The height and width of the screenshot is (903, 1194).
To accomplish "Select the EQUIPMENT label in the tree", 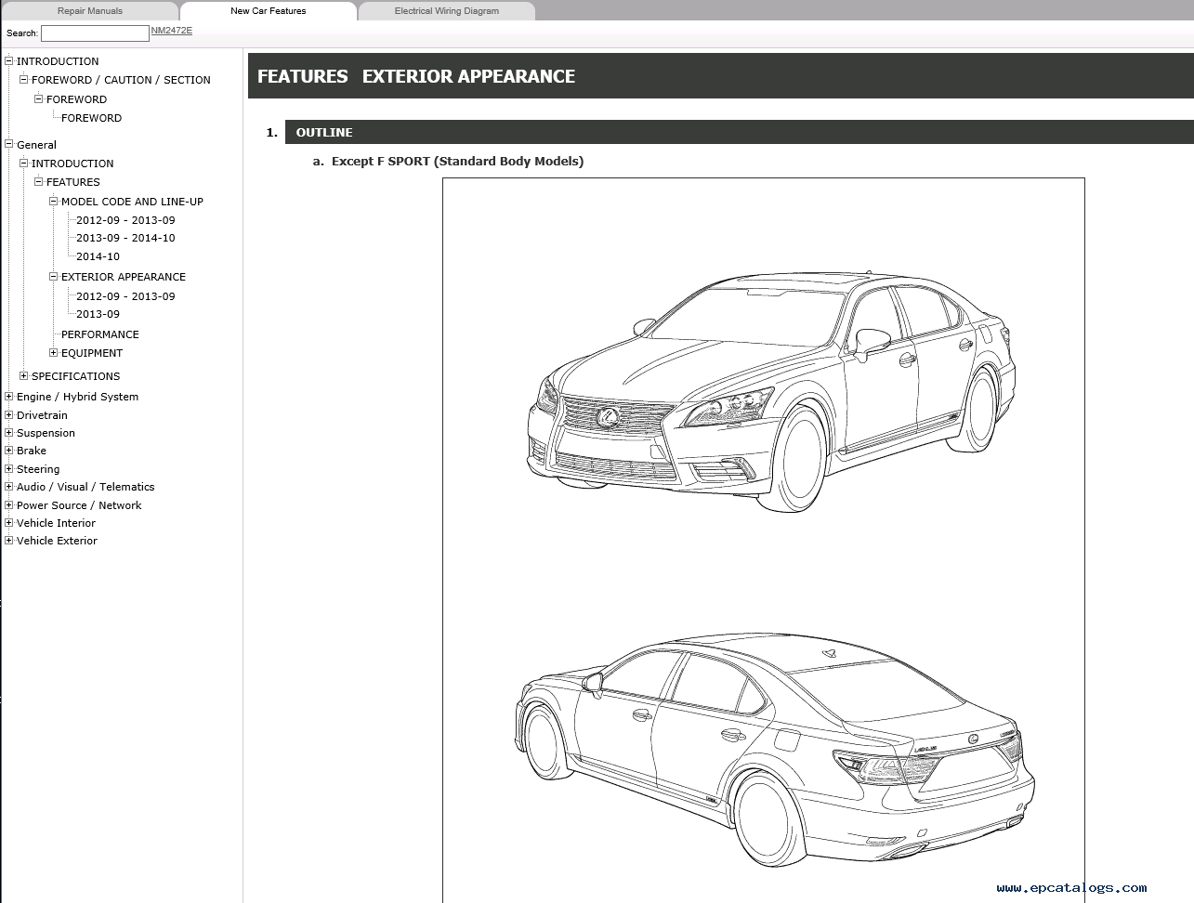I will click(92, 353).
